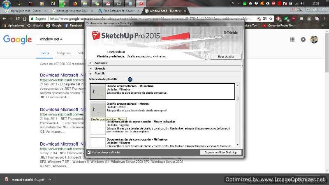Reload the Chrome page

pos(18,18)
